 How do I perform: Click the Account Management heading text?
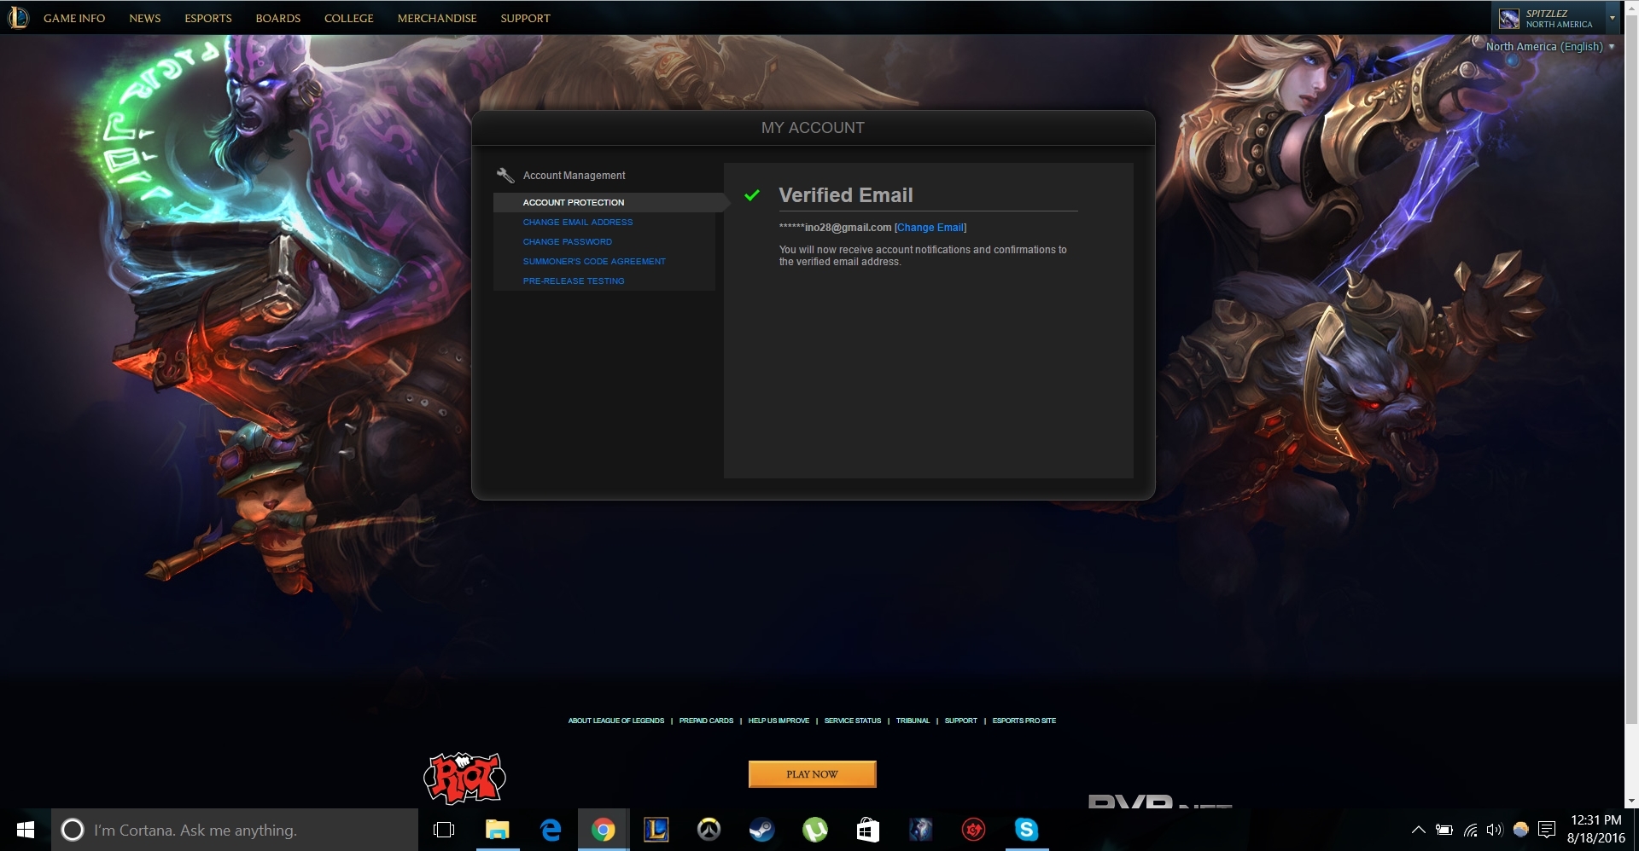pyautogui.click(x=574, y=176)
